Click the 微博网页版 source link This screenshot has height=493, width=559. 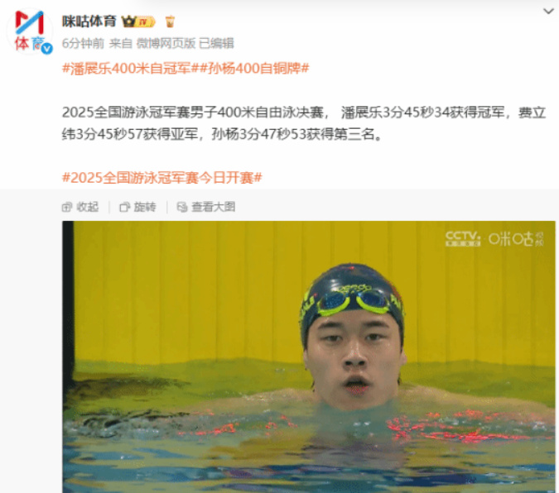pyautogui.click(x=166, y=44)
